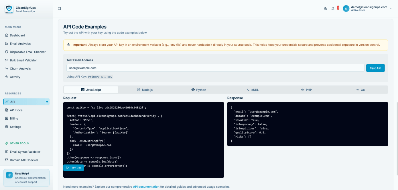Open the notifications bell
398x190 pixels.
[x=333, y=9]
